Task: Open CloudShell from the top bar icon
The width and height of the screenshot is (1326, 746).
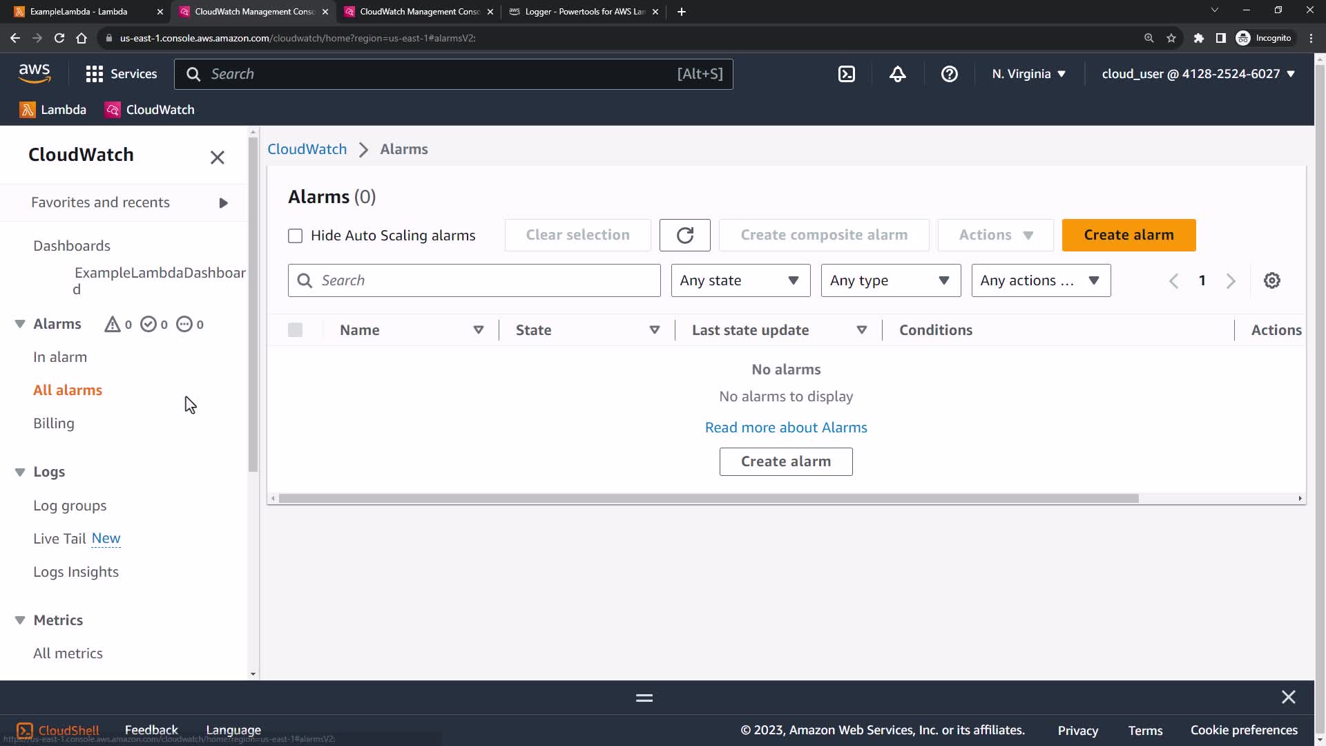Action: pyautogui.click(x=847, y=74)
